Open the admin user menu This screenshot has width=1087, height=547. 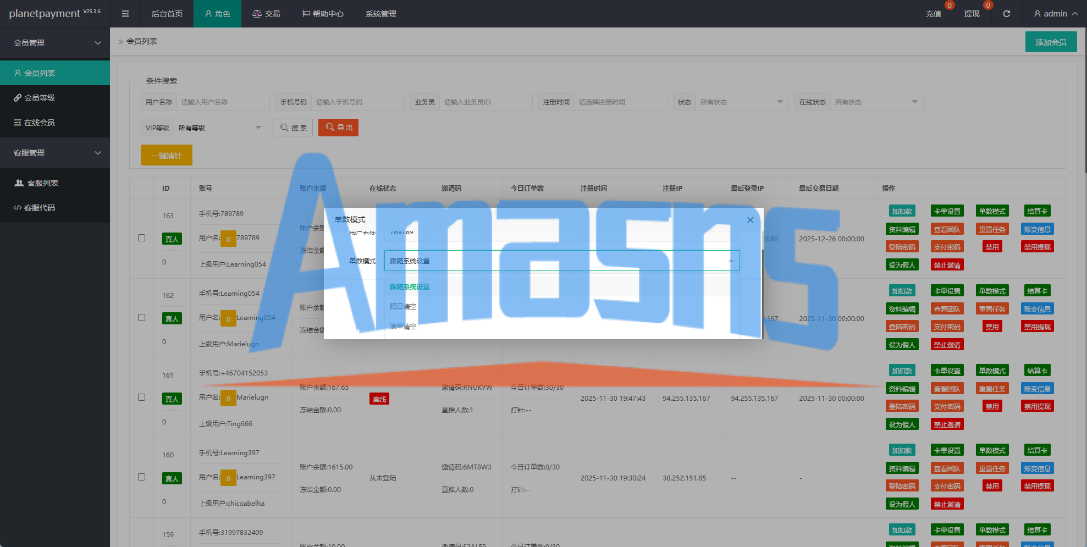[x=1056, y=14]
